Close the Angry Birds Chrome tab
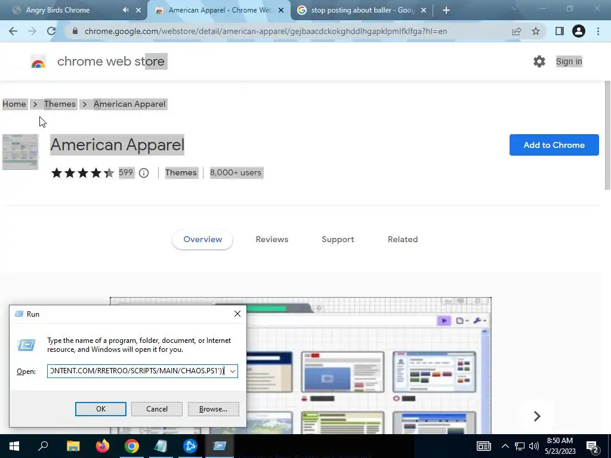 click(x=138, y=11)
